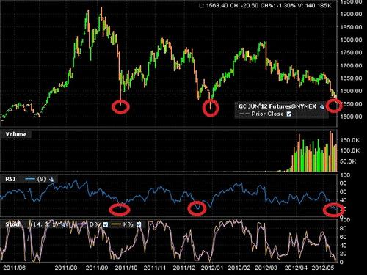
Task: Click the 2011/08 date axis label
Action: click(66, 268)
